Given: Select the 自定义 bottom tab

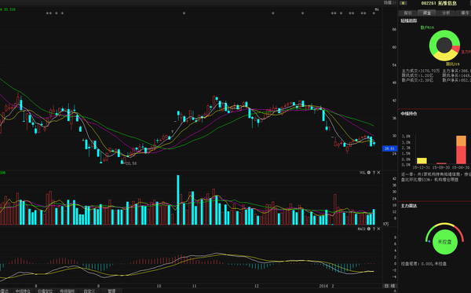Looking at the screenshot, I should 89,291.
